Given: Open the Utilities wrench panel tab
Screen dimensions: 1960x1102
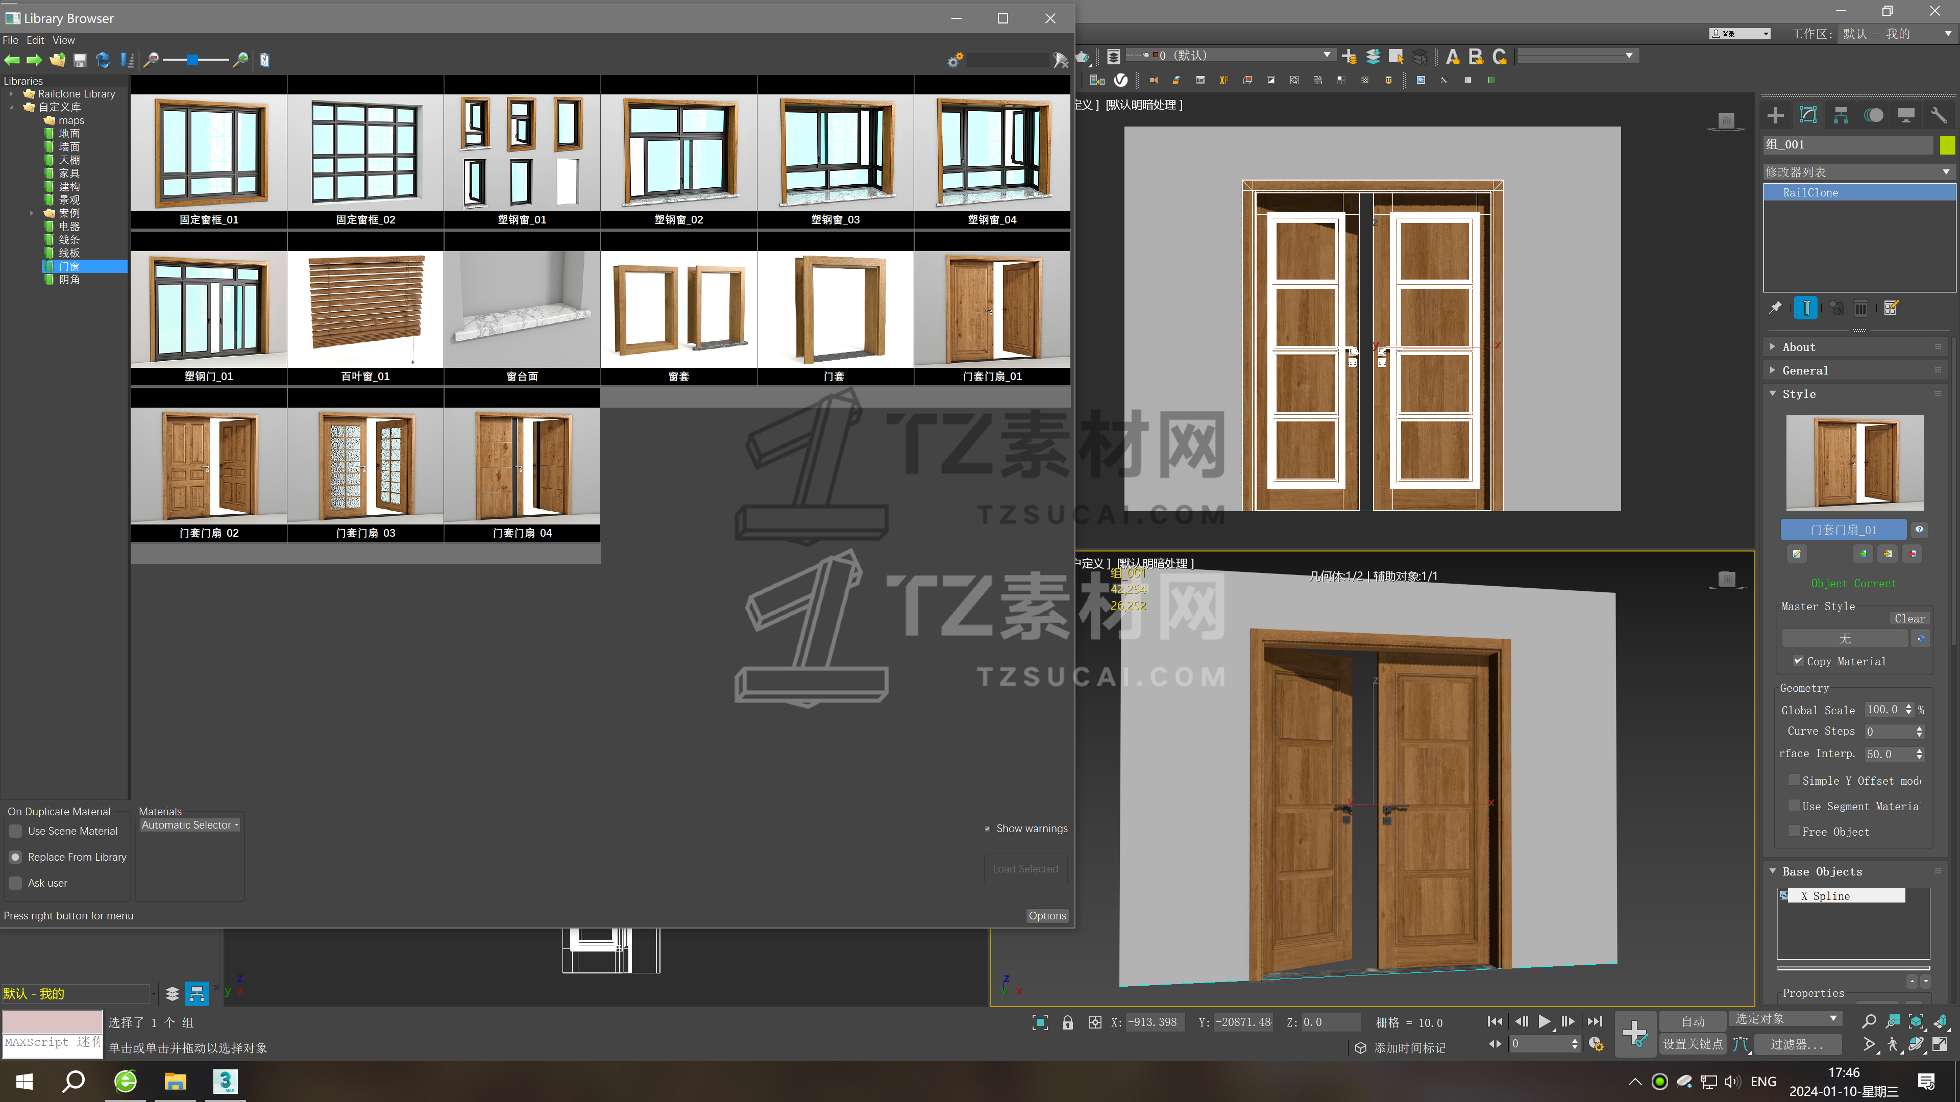Looking at the screenshot, I should (x=1938, y=116).
